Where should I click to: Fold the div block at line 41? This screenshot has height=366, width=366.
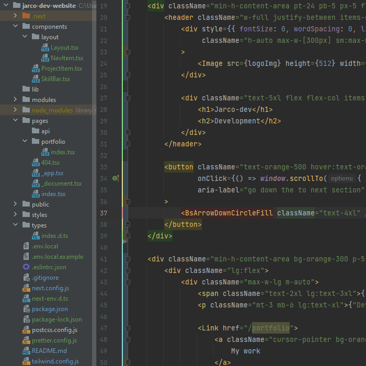pos(128,259)
